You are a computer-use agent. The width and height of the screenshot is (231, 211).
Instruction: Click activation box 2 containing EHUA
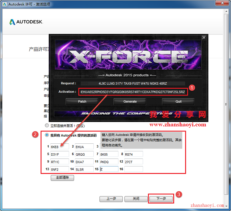84,146
